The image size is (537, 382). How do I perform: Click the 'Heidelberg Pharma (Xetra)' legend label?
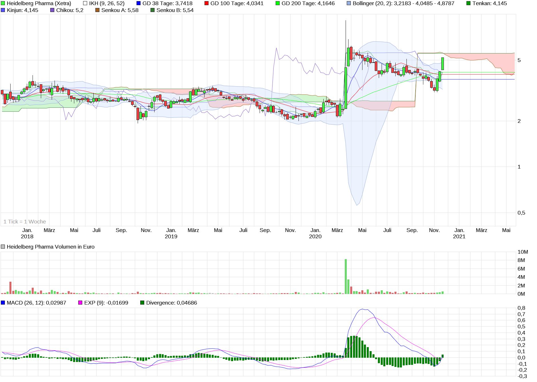[39, 3]
